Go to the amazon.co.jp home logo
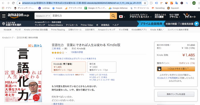Image resolution: width=200 pixels, height=105 pixels. [18, 15]
